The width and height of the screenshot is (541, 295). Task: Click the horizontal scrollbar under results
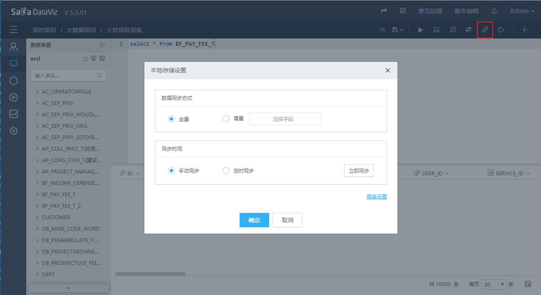(150, 274)
